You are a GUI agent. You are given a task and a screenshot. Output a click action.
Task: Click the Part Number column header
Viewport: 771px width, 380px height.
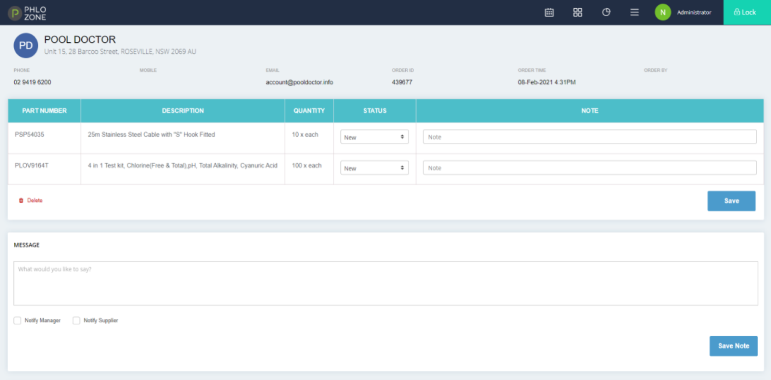coord(44,111)
